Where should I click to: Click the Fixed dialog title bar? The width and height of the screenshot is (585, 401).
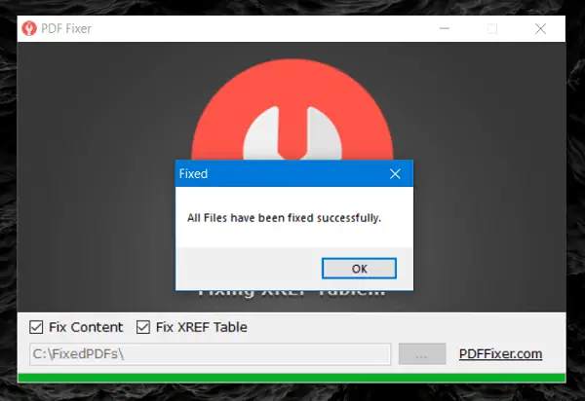click(x=282, y=173)
